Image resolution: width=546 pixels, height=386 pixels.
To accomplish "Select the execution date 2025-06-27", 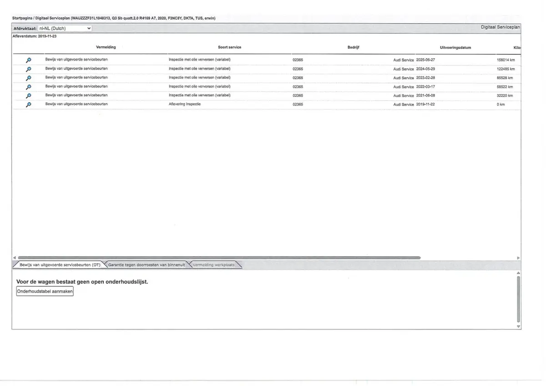I will 425,60.
